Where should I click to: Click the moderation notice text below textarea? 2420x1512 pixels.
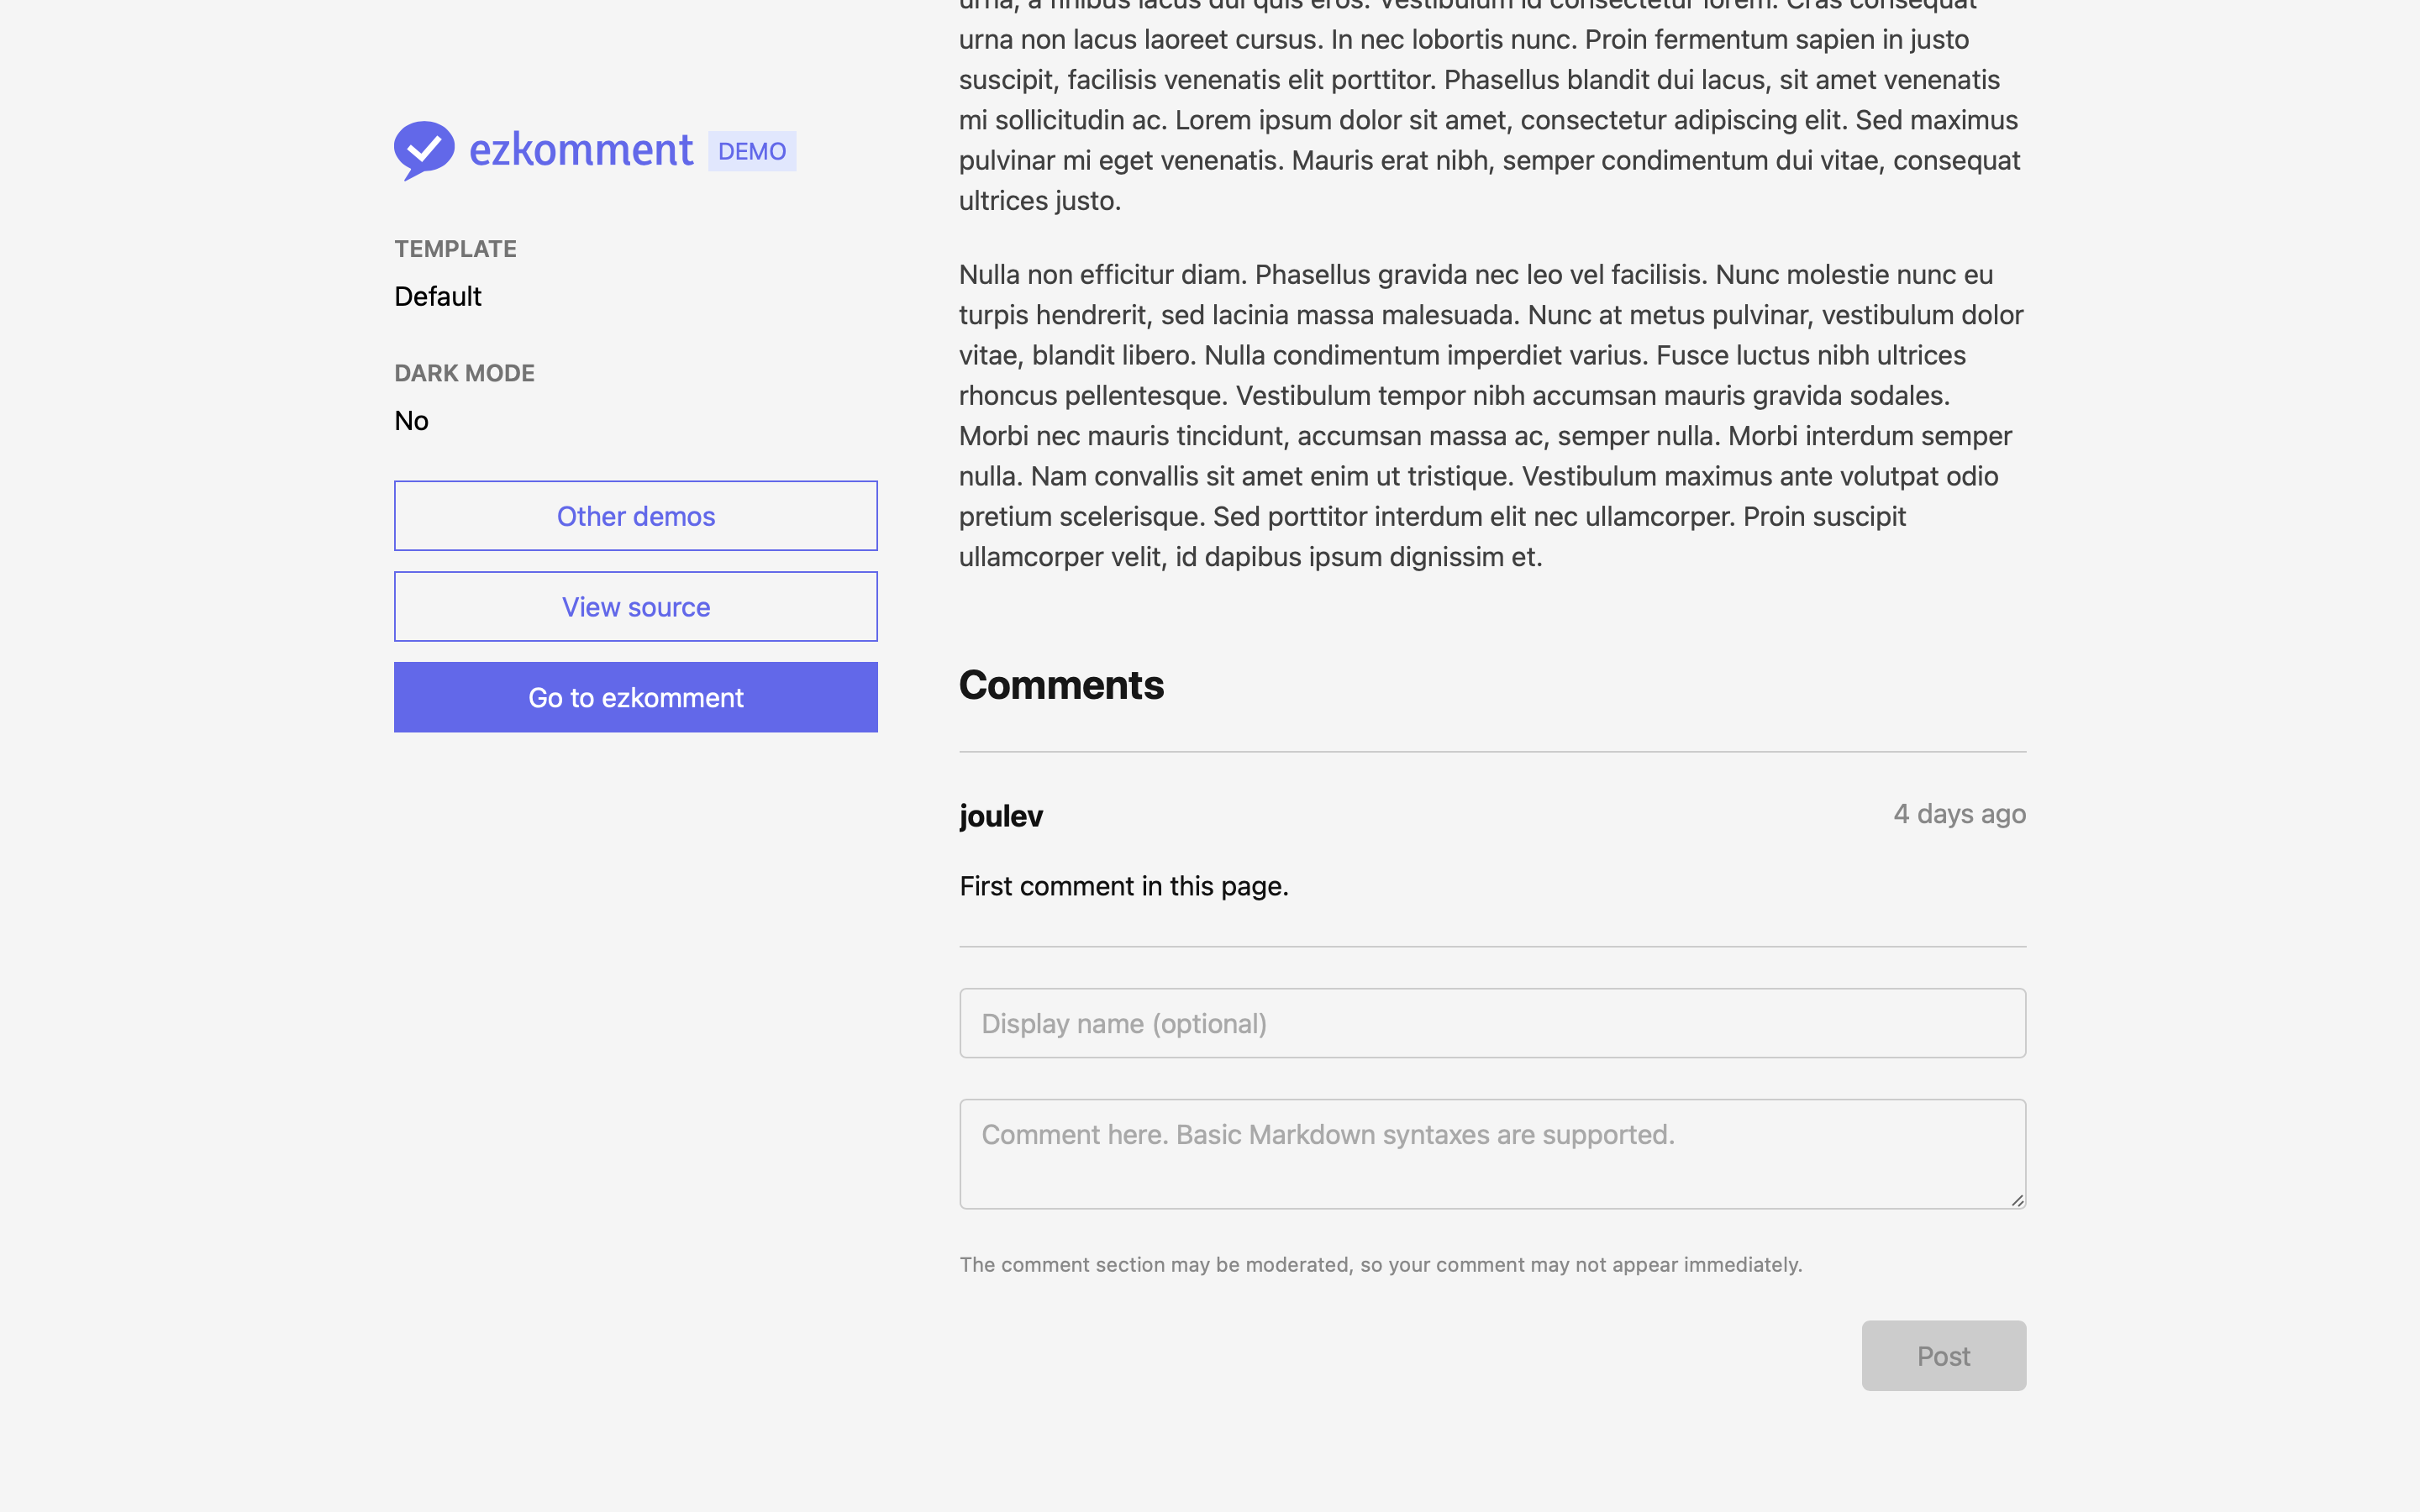(1380, 1265)
